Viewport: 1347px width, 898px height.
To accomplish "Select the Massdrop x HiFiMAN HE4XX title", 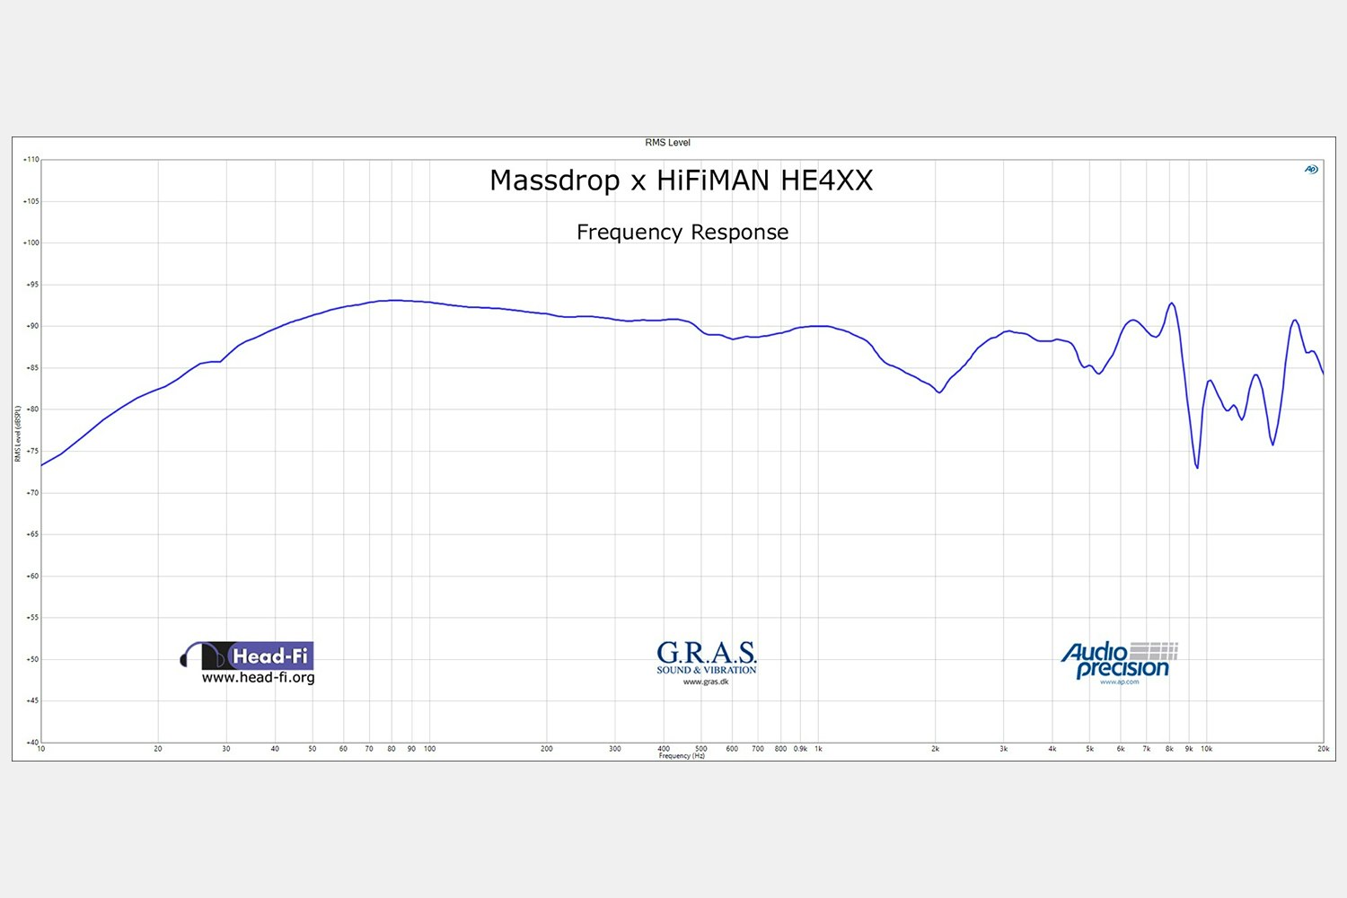I will coord(681,180).
